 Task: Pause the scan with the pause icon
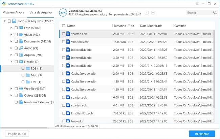point(147,12)
